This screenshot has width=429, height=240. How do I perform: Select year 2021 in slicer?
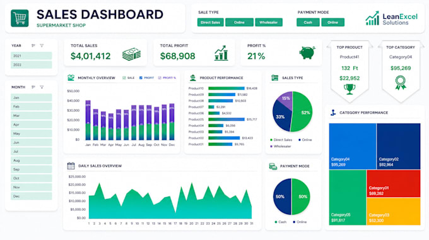tap(31, 56)
